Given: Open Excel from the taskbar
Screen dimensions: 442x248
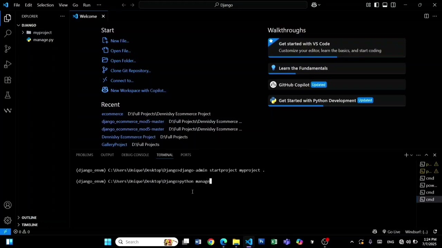Looking at the screenshot, I should 274,242.
